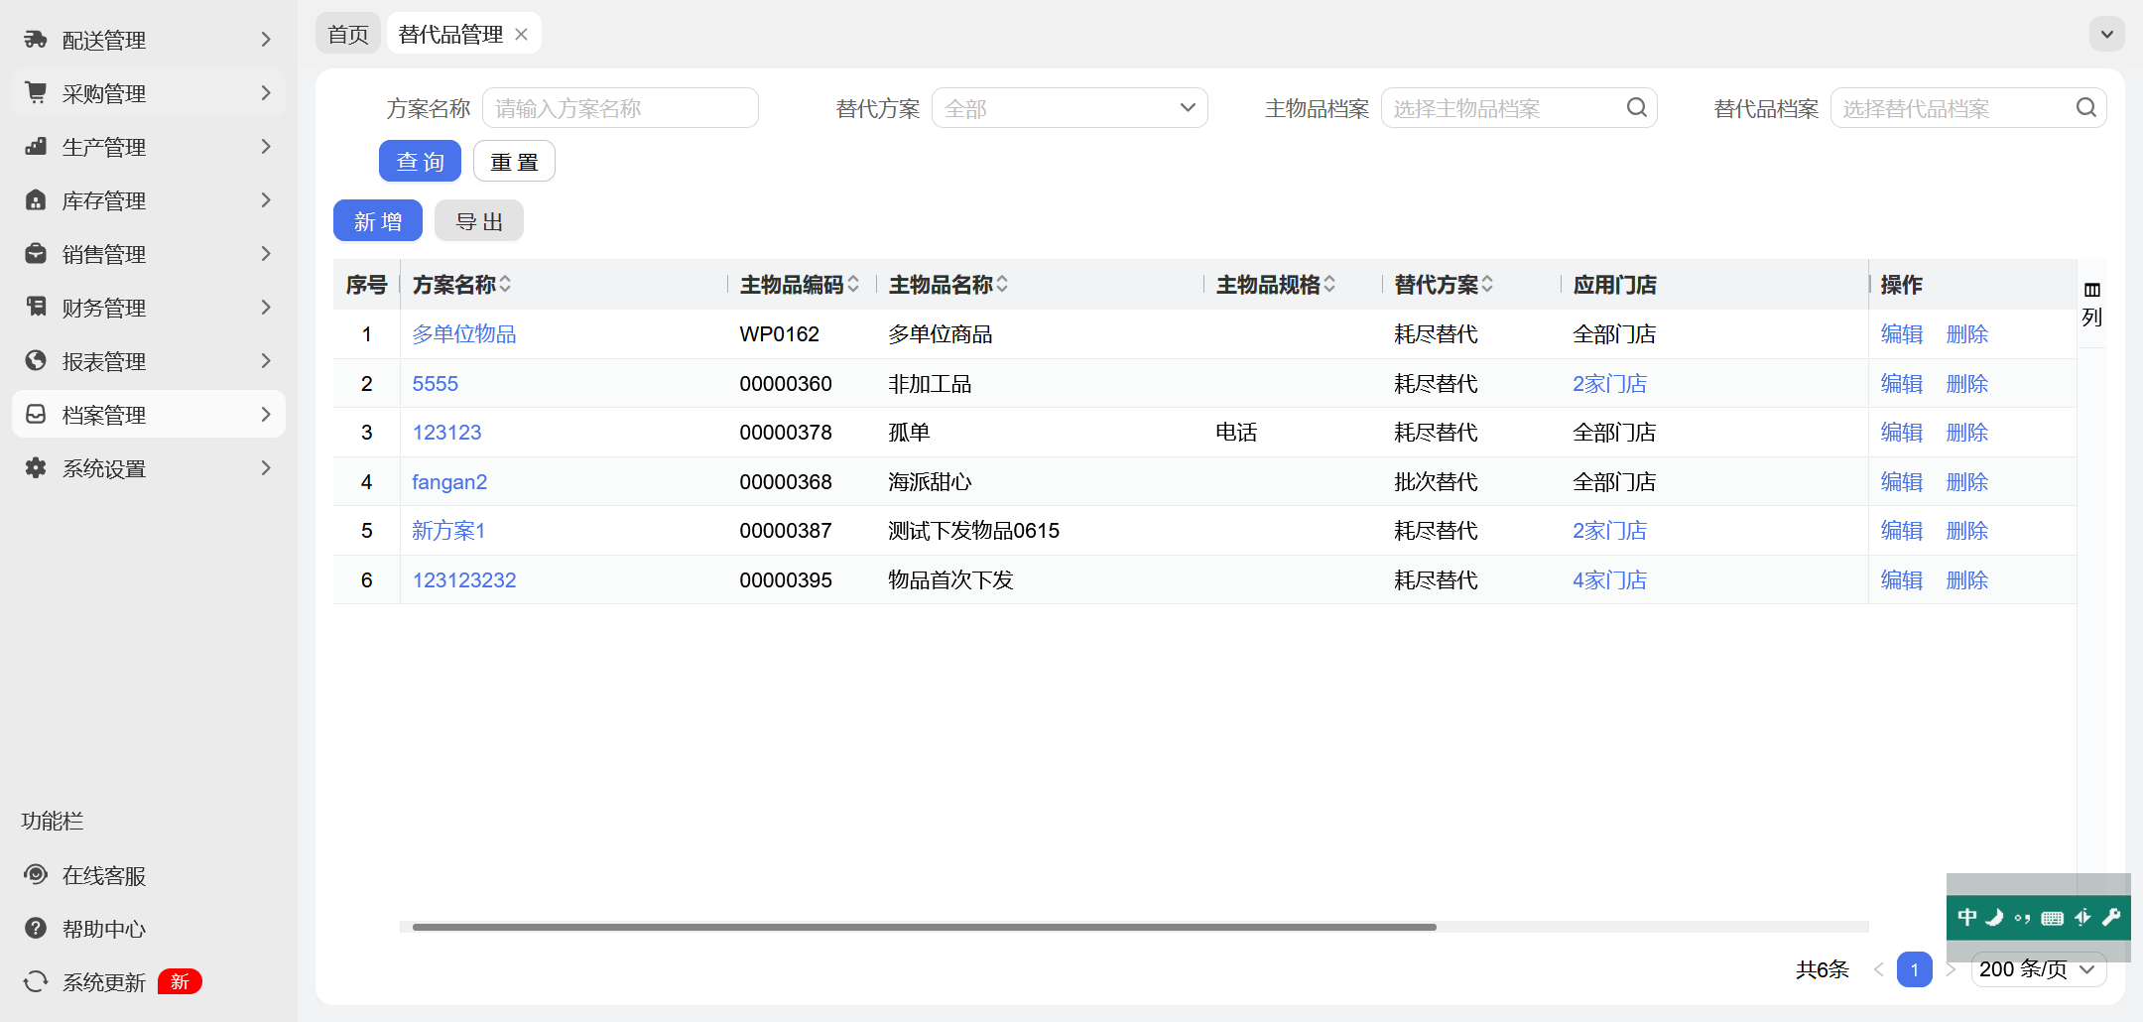Switch to the 首页 tab

348,35
